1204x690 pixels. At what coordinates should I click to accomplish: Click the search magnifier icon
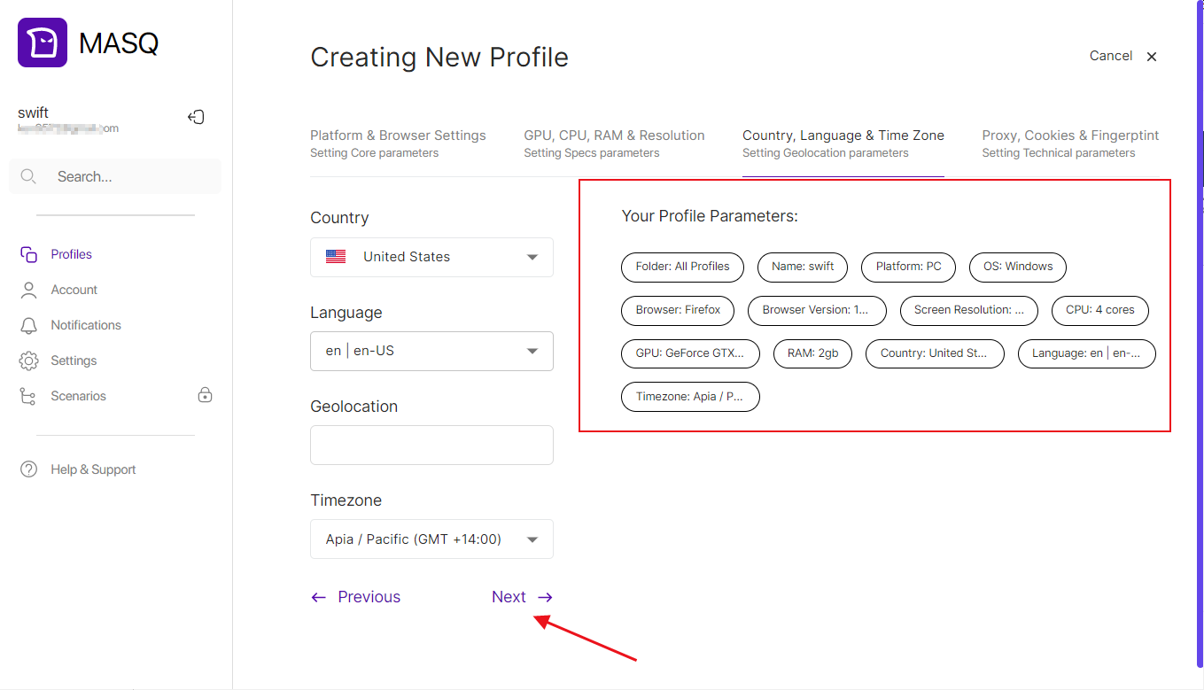click(x=28, y=176)
